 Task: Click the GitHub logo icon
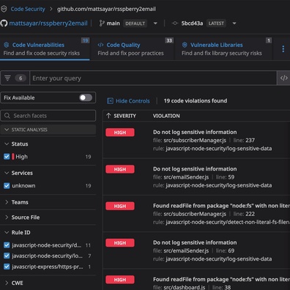[4, 23]
